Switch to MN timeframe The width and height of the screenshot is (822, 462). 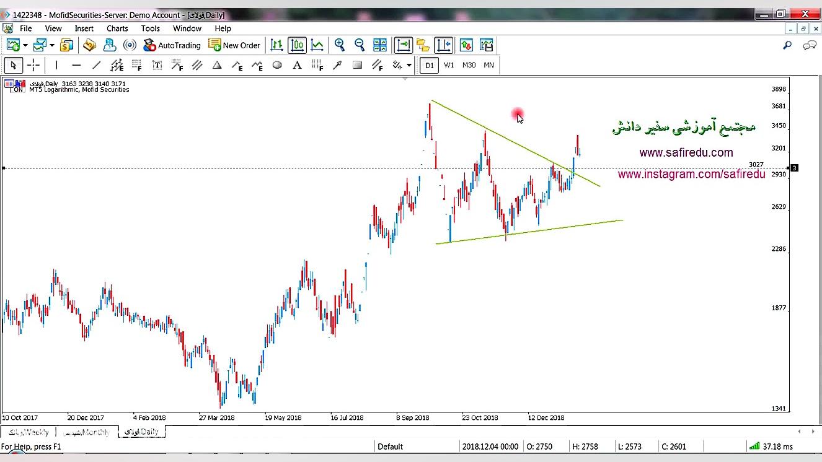click(488, 65)
